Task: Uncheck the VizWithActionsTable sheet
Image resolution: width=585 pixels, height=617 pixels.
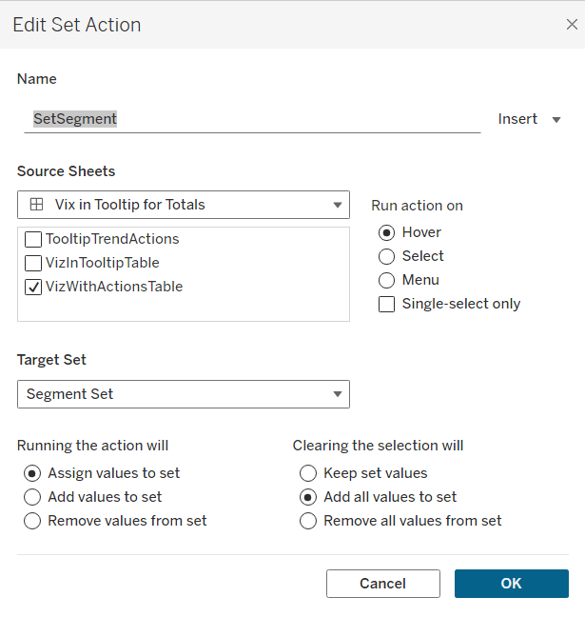Action: (x=33, y=287)
